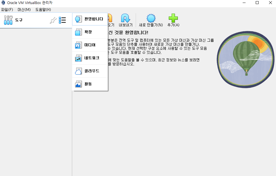Image resolution: width=276 pixels, height=176 pixels.
Task: Select 네트워크 in the tools popup
Action: pos(90,58)
